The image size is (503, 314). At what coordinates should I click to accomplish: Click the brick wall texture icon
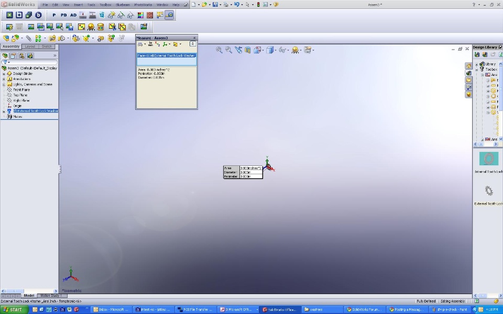150,15
